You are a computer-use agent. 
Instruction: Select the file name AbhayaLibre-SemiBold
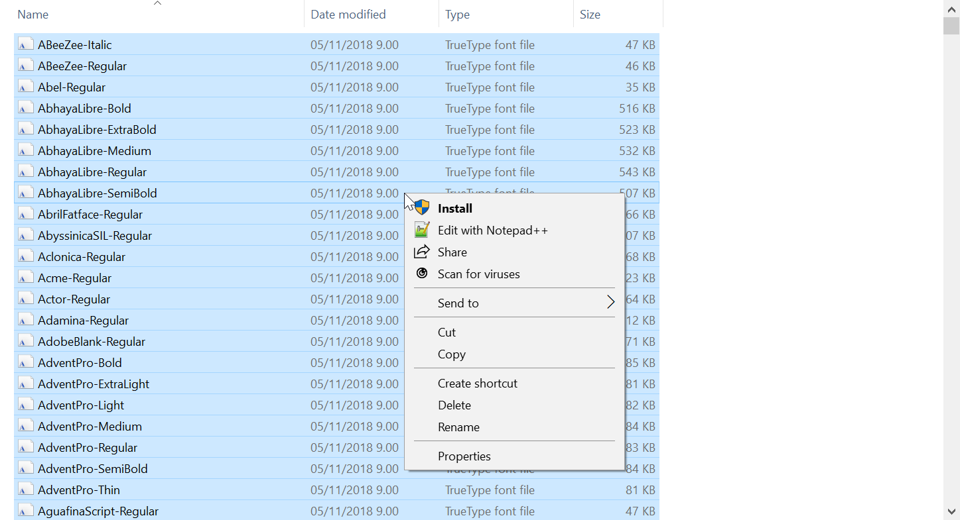click(x=98, y=193)
